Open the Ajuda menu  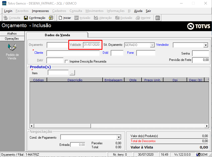point(138,11)
